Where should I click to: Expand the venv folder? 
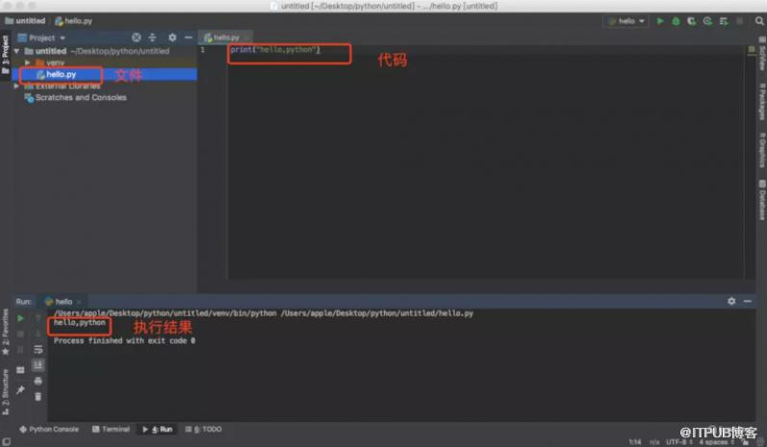point(27,62)
